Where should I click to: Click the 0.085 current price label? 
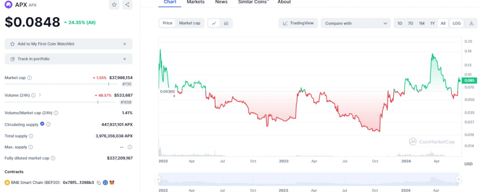469,80
